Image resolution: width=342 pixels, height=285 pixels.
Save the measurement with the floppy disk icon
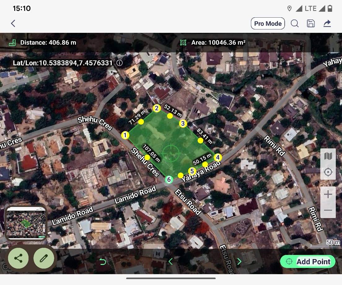[311, 24]
